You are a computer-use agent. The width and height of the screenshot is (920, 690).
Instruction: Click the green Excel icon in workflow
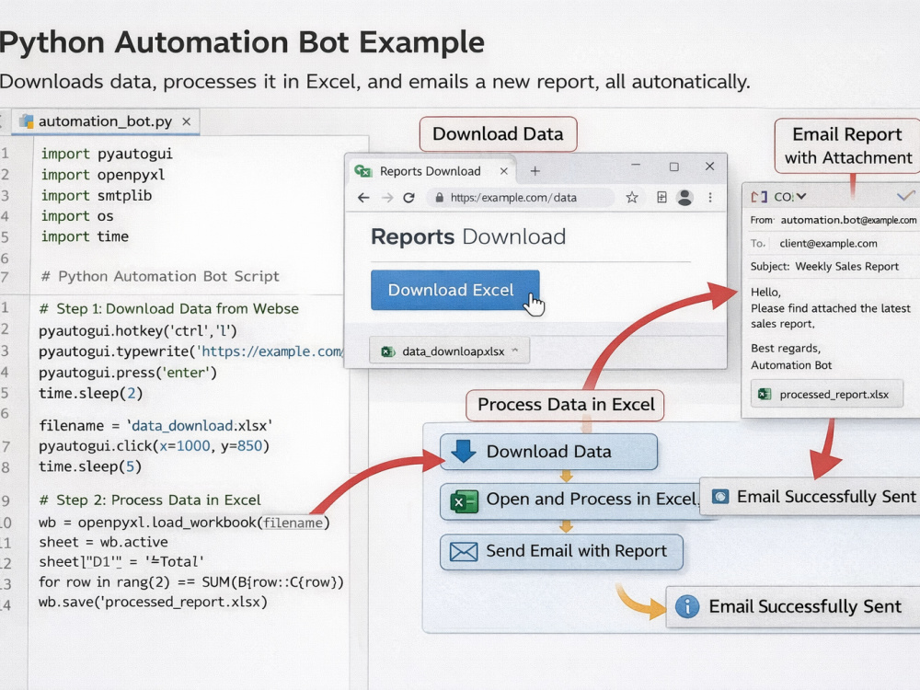[464, 501]
